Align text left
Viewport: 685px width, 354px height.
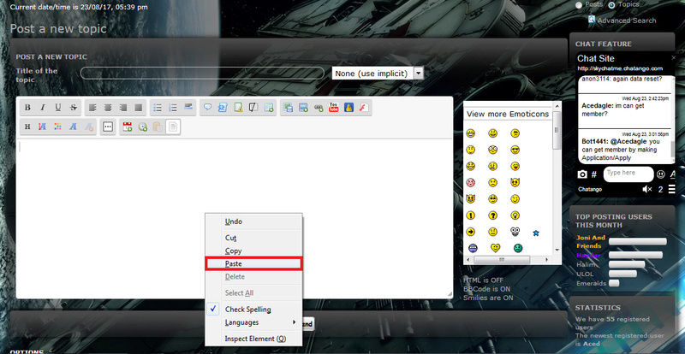tap(92, 108)
